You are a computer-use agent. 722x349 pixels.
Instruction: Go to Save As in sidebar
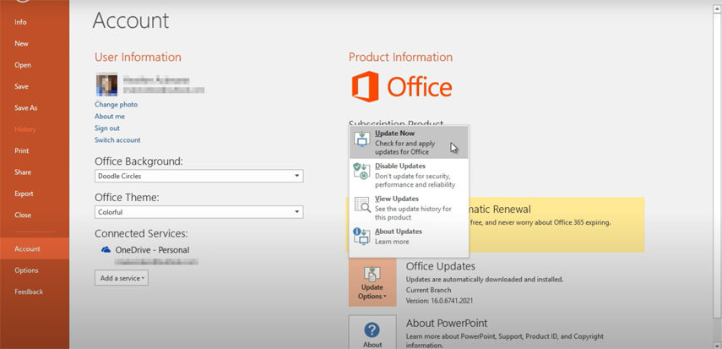click(x=25, y=108)
